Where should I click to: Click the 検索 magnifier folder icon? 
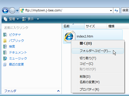5,47
